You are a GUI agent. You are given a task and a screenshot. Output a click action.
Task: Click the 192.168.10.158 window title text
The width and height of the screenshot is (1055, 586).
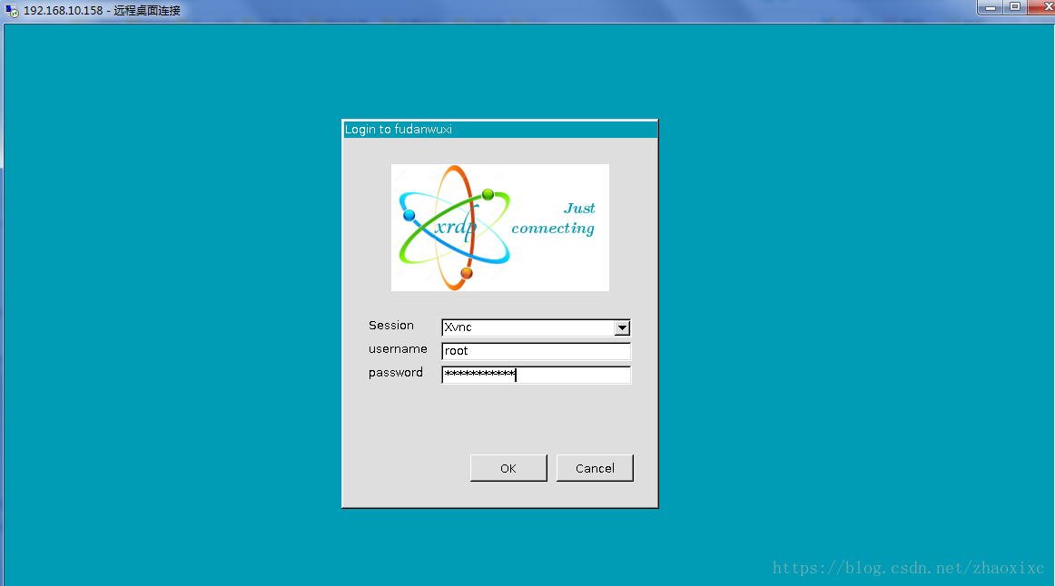pos(102,11)
